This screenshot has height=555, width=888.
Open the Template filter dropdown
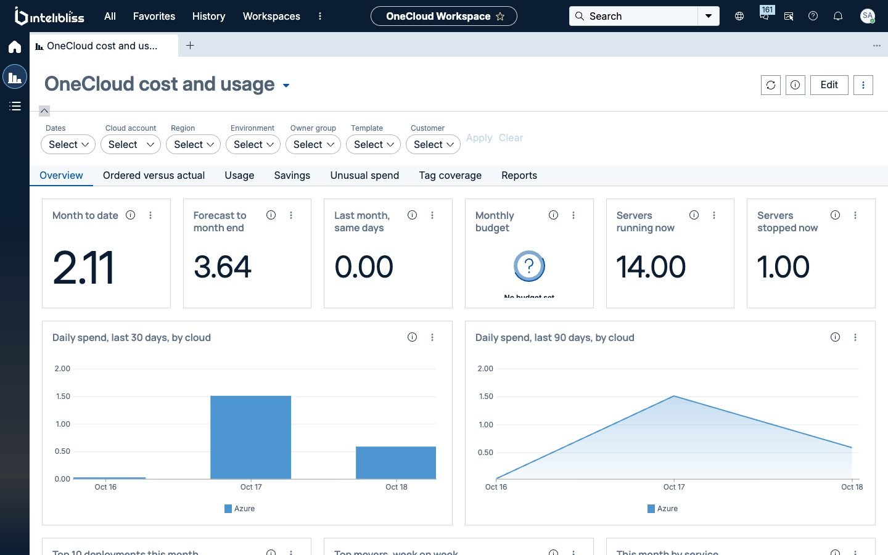pos(373,144)
